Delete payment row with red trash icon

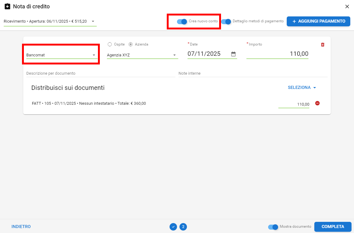(x=322, y=45)
